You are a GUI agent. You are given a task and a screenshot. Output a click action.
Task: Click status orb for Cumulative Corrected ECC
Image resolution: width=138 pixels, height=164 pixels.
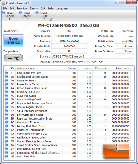pyautogui.click(x=6, y=134)
